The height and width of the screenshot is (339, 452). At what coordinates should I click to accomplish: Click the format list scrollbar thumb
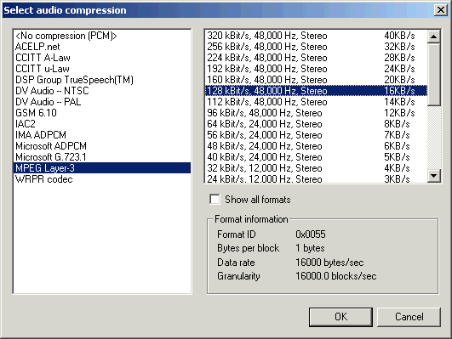434,75
